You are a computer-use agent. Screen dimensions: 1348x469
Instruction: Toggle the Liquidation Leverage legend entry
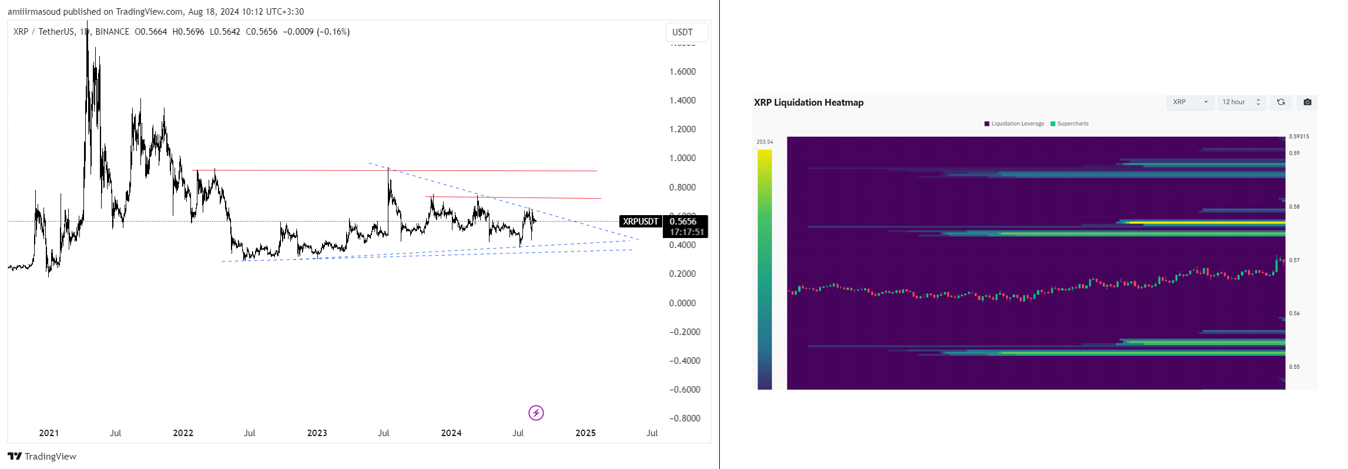1014,124
